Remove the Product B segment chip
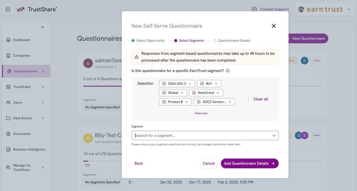 pyautogui.click(x=187, y=102)
